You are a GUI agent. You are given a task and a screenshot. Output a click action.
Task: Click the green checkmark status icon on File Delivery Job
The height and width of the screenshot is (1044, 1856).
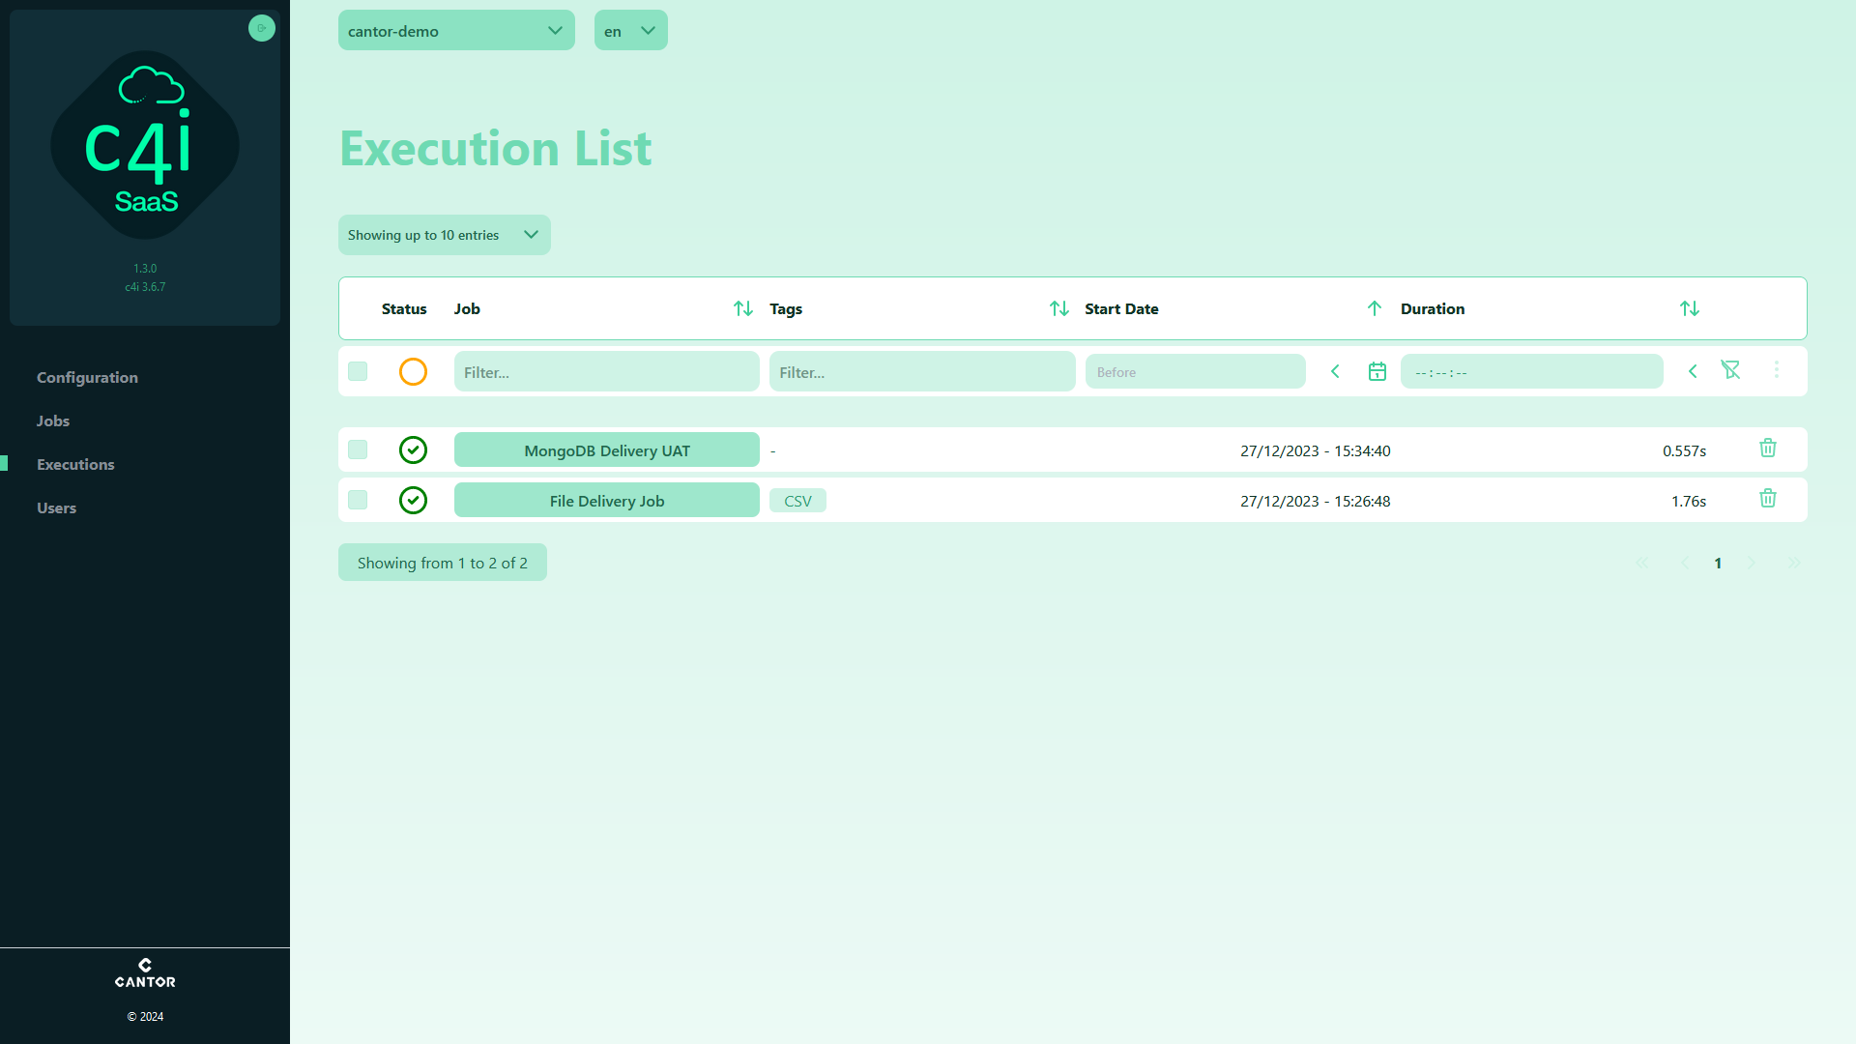click(x=413, y=500)
